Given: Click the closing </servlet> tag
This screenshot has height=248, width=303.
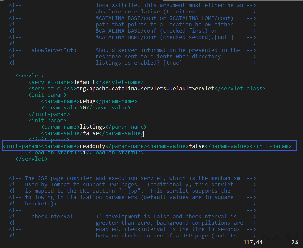Looking at the screenshot, I should pos(31,159).
